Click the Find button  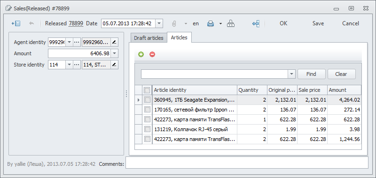[311, 74]
